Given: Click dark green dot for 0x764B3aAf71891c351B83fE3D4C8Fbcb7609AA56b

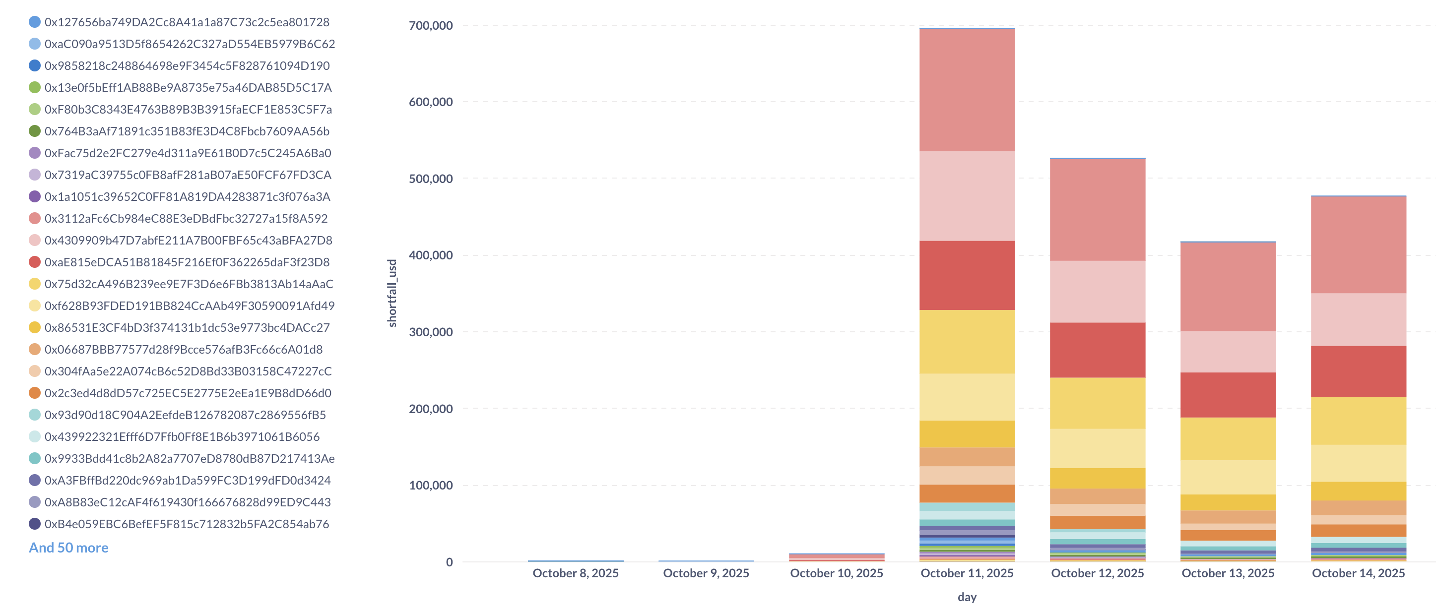Looking at the screenshot, I should pyautogui.click(x=35, y=131).
